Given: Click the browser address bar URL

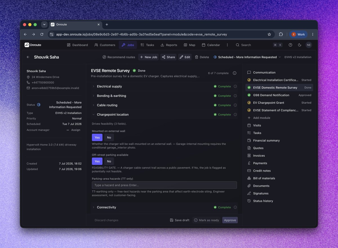Looking at the screenshot, I should [x=141, y=34].
